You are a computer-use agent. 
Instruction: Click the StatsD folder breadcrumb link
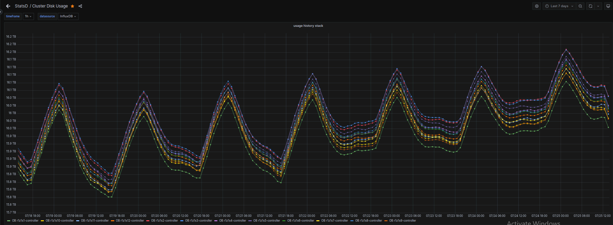[21, 6]
